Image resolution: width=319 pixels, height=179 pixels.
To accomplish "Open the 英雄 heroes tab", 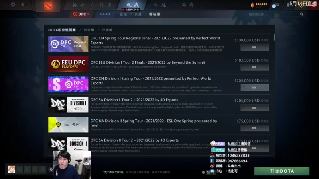I will pos(78,5).
